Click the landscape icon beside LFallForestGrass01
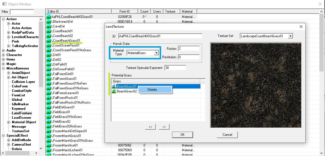Viewport: 325px width, 156px height. 49,78
